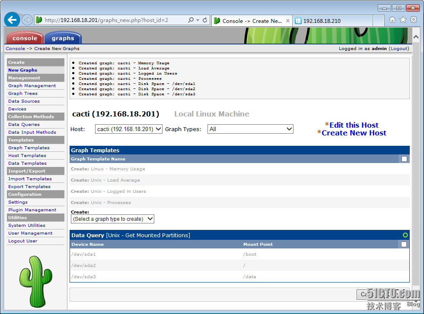Open a new blank browser tab
Screen dimensions: 424x314
(x=379, y=21)
